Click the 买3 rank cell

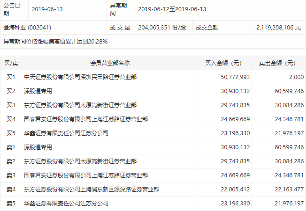tap(11, 105)
